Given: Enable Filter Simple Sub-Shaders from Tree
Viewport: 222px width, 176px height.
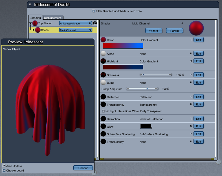Looking at the screenshot, I should (94, 11).
